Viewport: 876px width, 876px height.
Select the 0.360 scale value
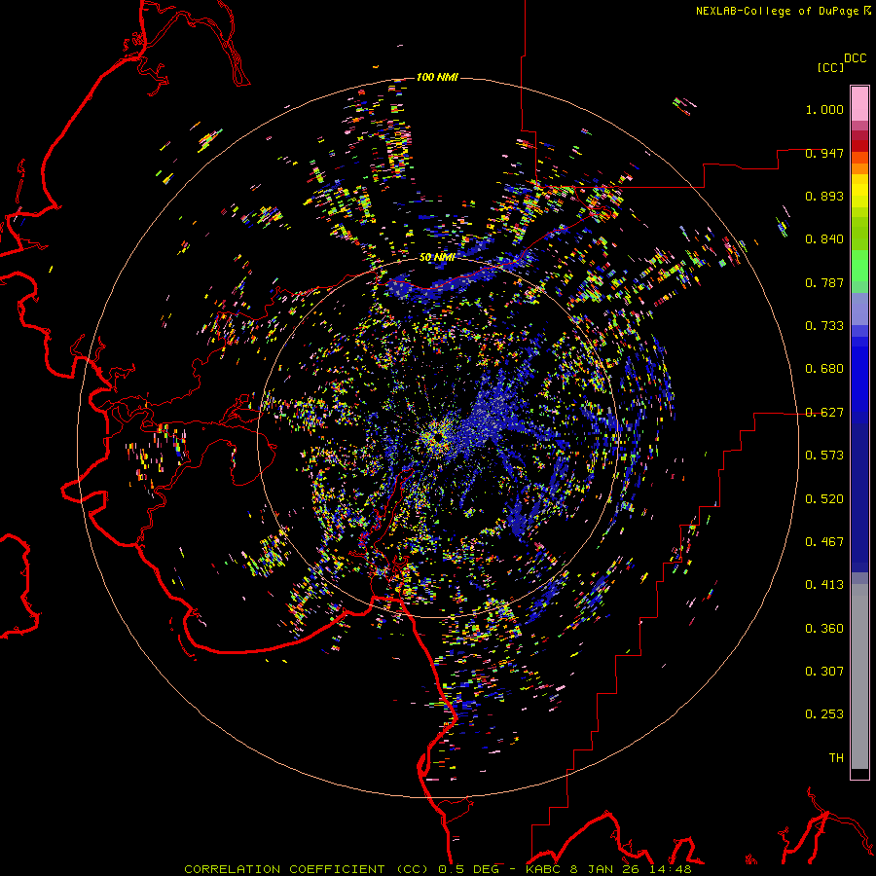coord(824,629)
